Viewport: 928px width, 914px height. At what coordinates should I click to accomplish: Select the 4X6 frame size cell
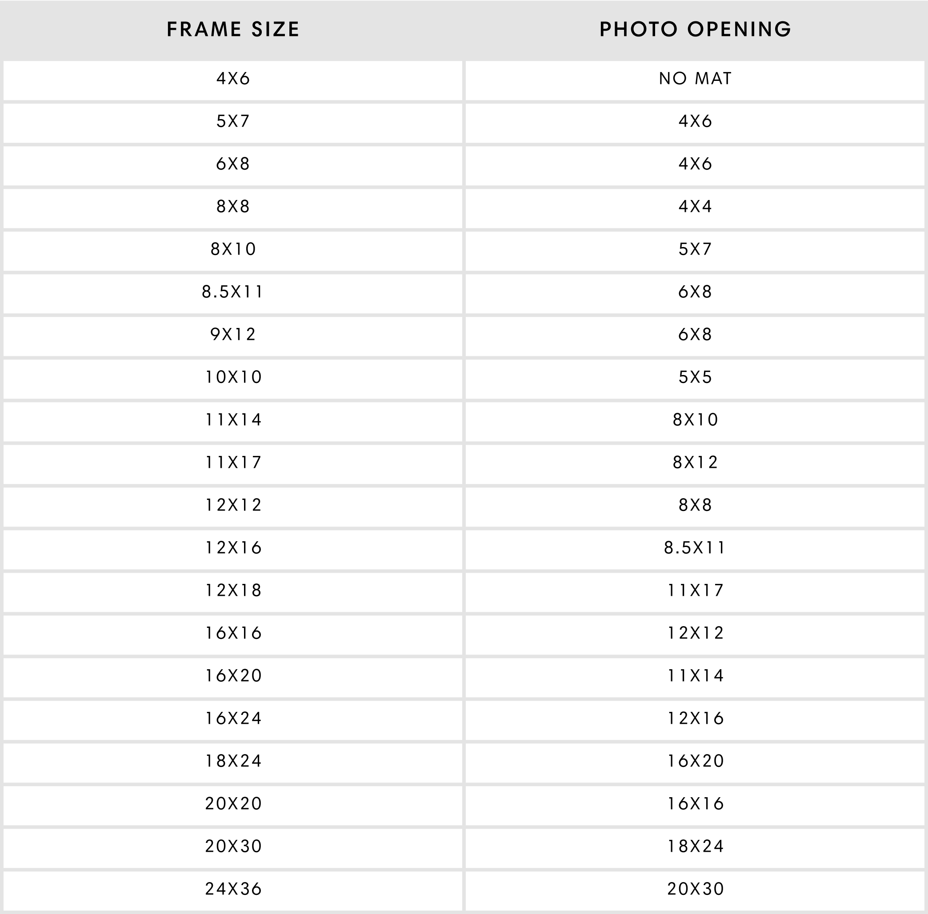[233, 80]
